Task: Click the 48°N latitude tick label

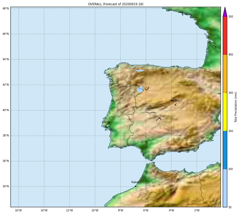Action: (6, 9)
